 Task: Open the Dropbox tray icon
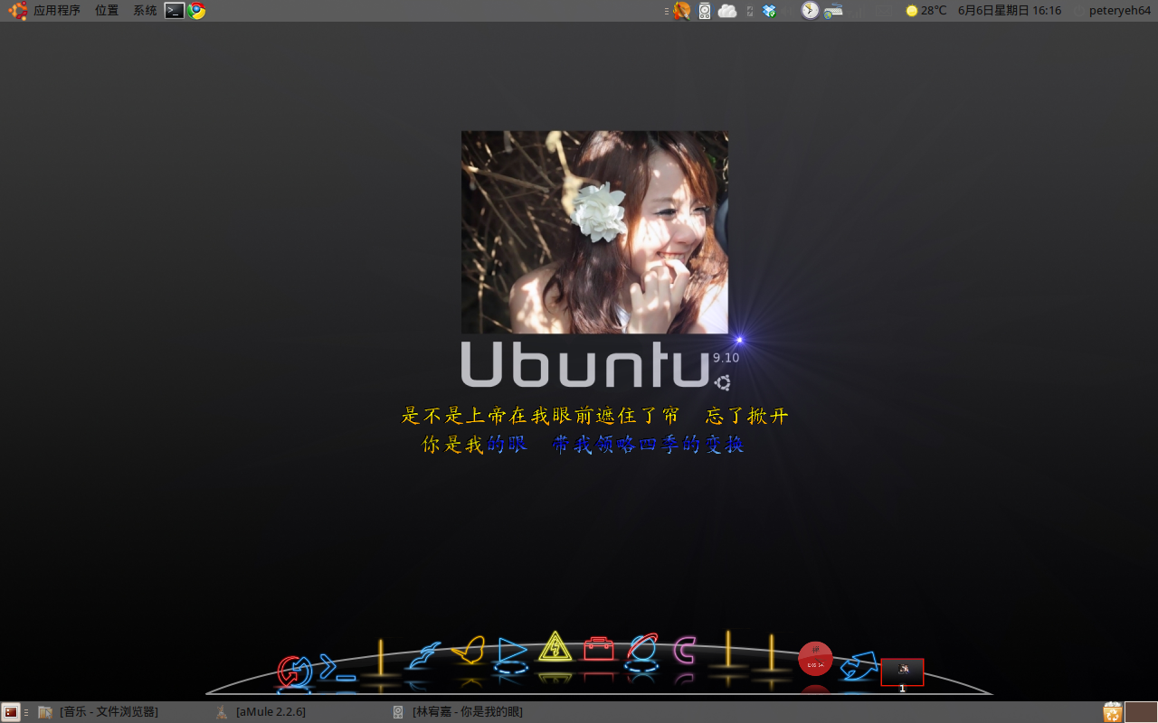(769, 11)
